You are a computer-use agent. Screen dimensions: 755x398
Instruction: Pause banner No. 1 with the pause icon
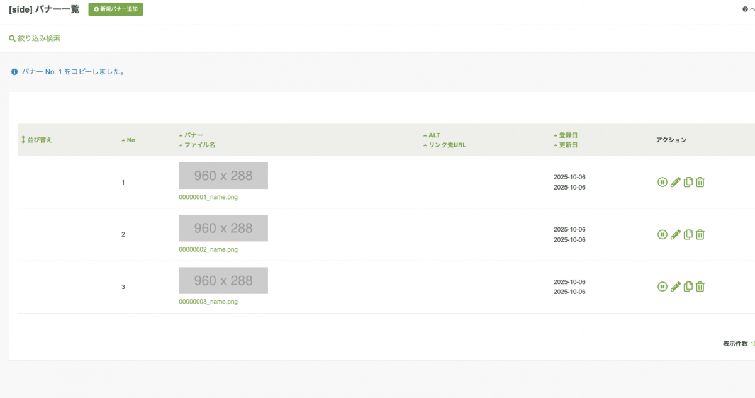coord(663,182)
